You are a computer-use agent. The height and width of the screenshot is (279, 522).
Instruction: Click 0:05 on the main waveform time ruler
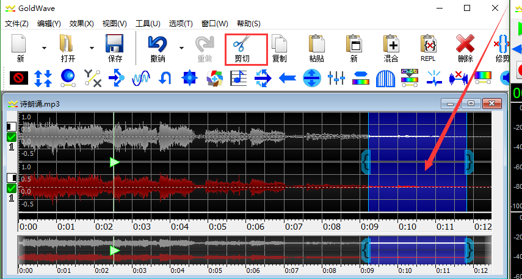click(x=218, y=227)
